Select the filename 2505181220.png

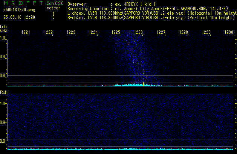(19, 10)
